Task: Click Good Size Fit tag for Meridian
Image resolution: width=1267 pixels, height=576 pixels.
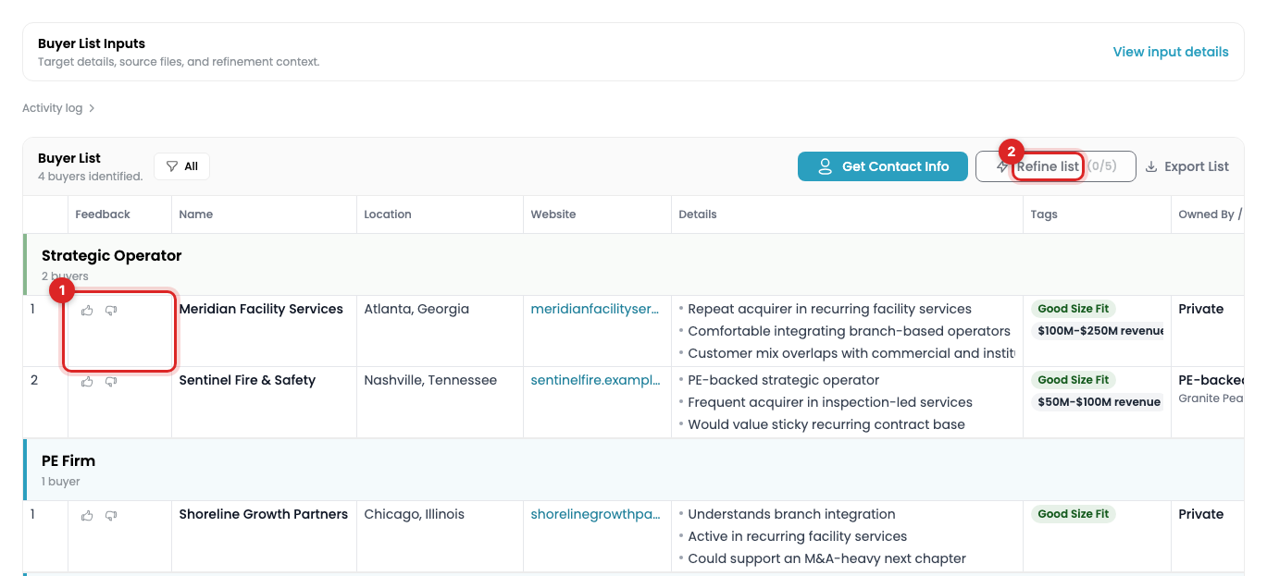Action: click(1073, 309)
